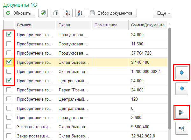Transfer all checked documents to the right
Viewport: 191px width, 140px height.
[182, 112]
